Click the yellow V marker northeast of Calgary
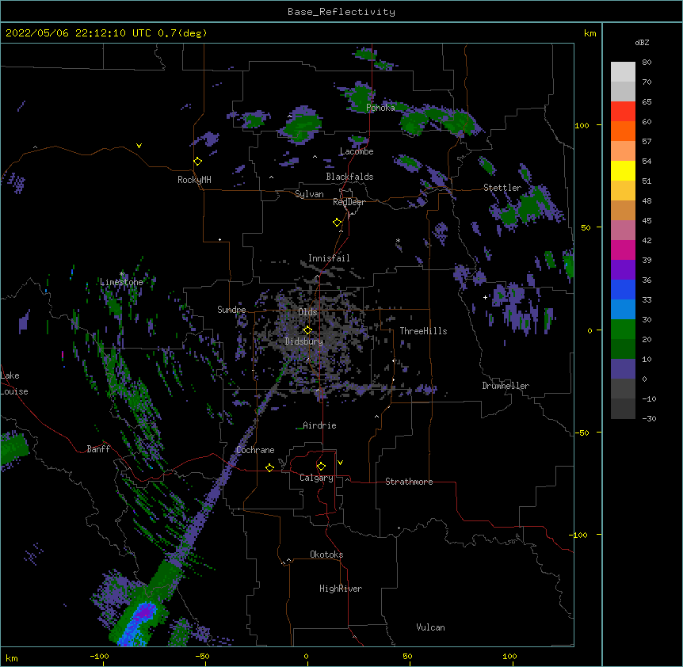This screenshot has width=683, height=667. pyautogui.click(x=340, y=463)
